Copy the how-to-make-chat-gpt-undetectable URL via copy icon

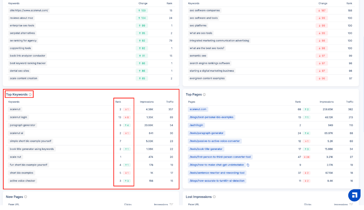(248, 165)
